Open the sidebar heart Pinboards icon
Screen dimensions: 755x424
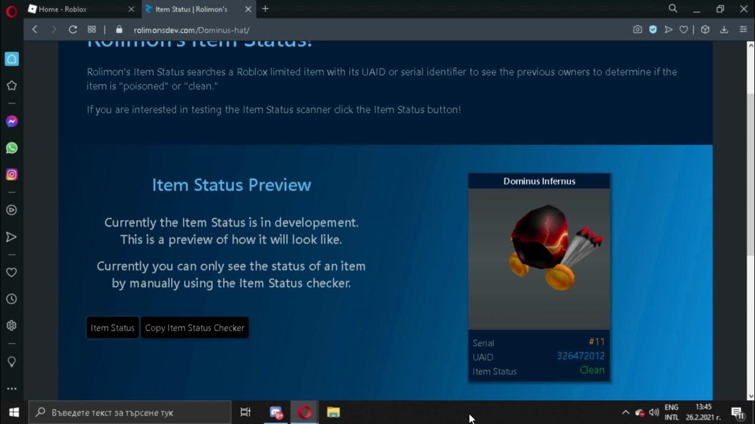click(x=11, y=273)
